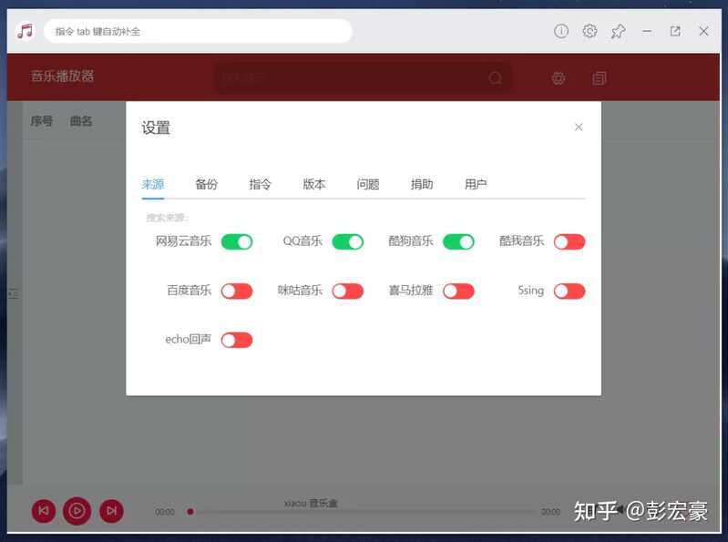
Task: Expand the left sidebar handle
Action: pyautogui.click(x=14, y=293)
